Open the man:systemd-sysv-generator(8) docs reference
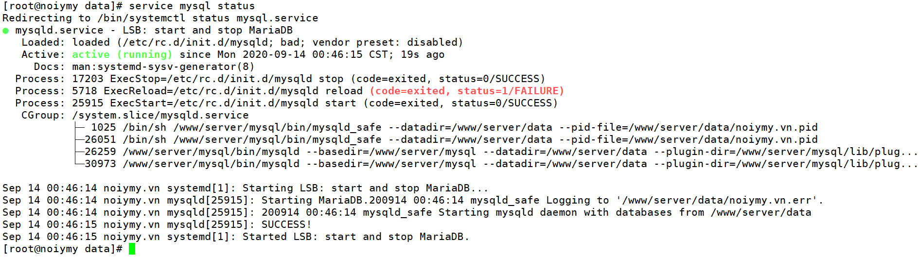Screen dimensions: 919x257 (163, 67)
